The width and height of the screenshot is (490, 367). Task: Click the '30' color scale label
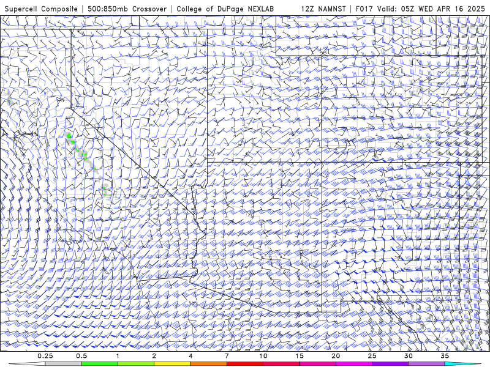[x=408, y=356]
